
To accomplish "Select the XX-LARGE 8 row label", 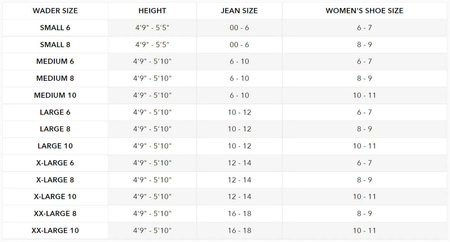I will [55, 214].
